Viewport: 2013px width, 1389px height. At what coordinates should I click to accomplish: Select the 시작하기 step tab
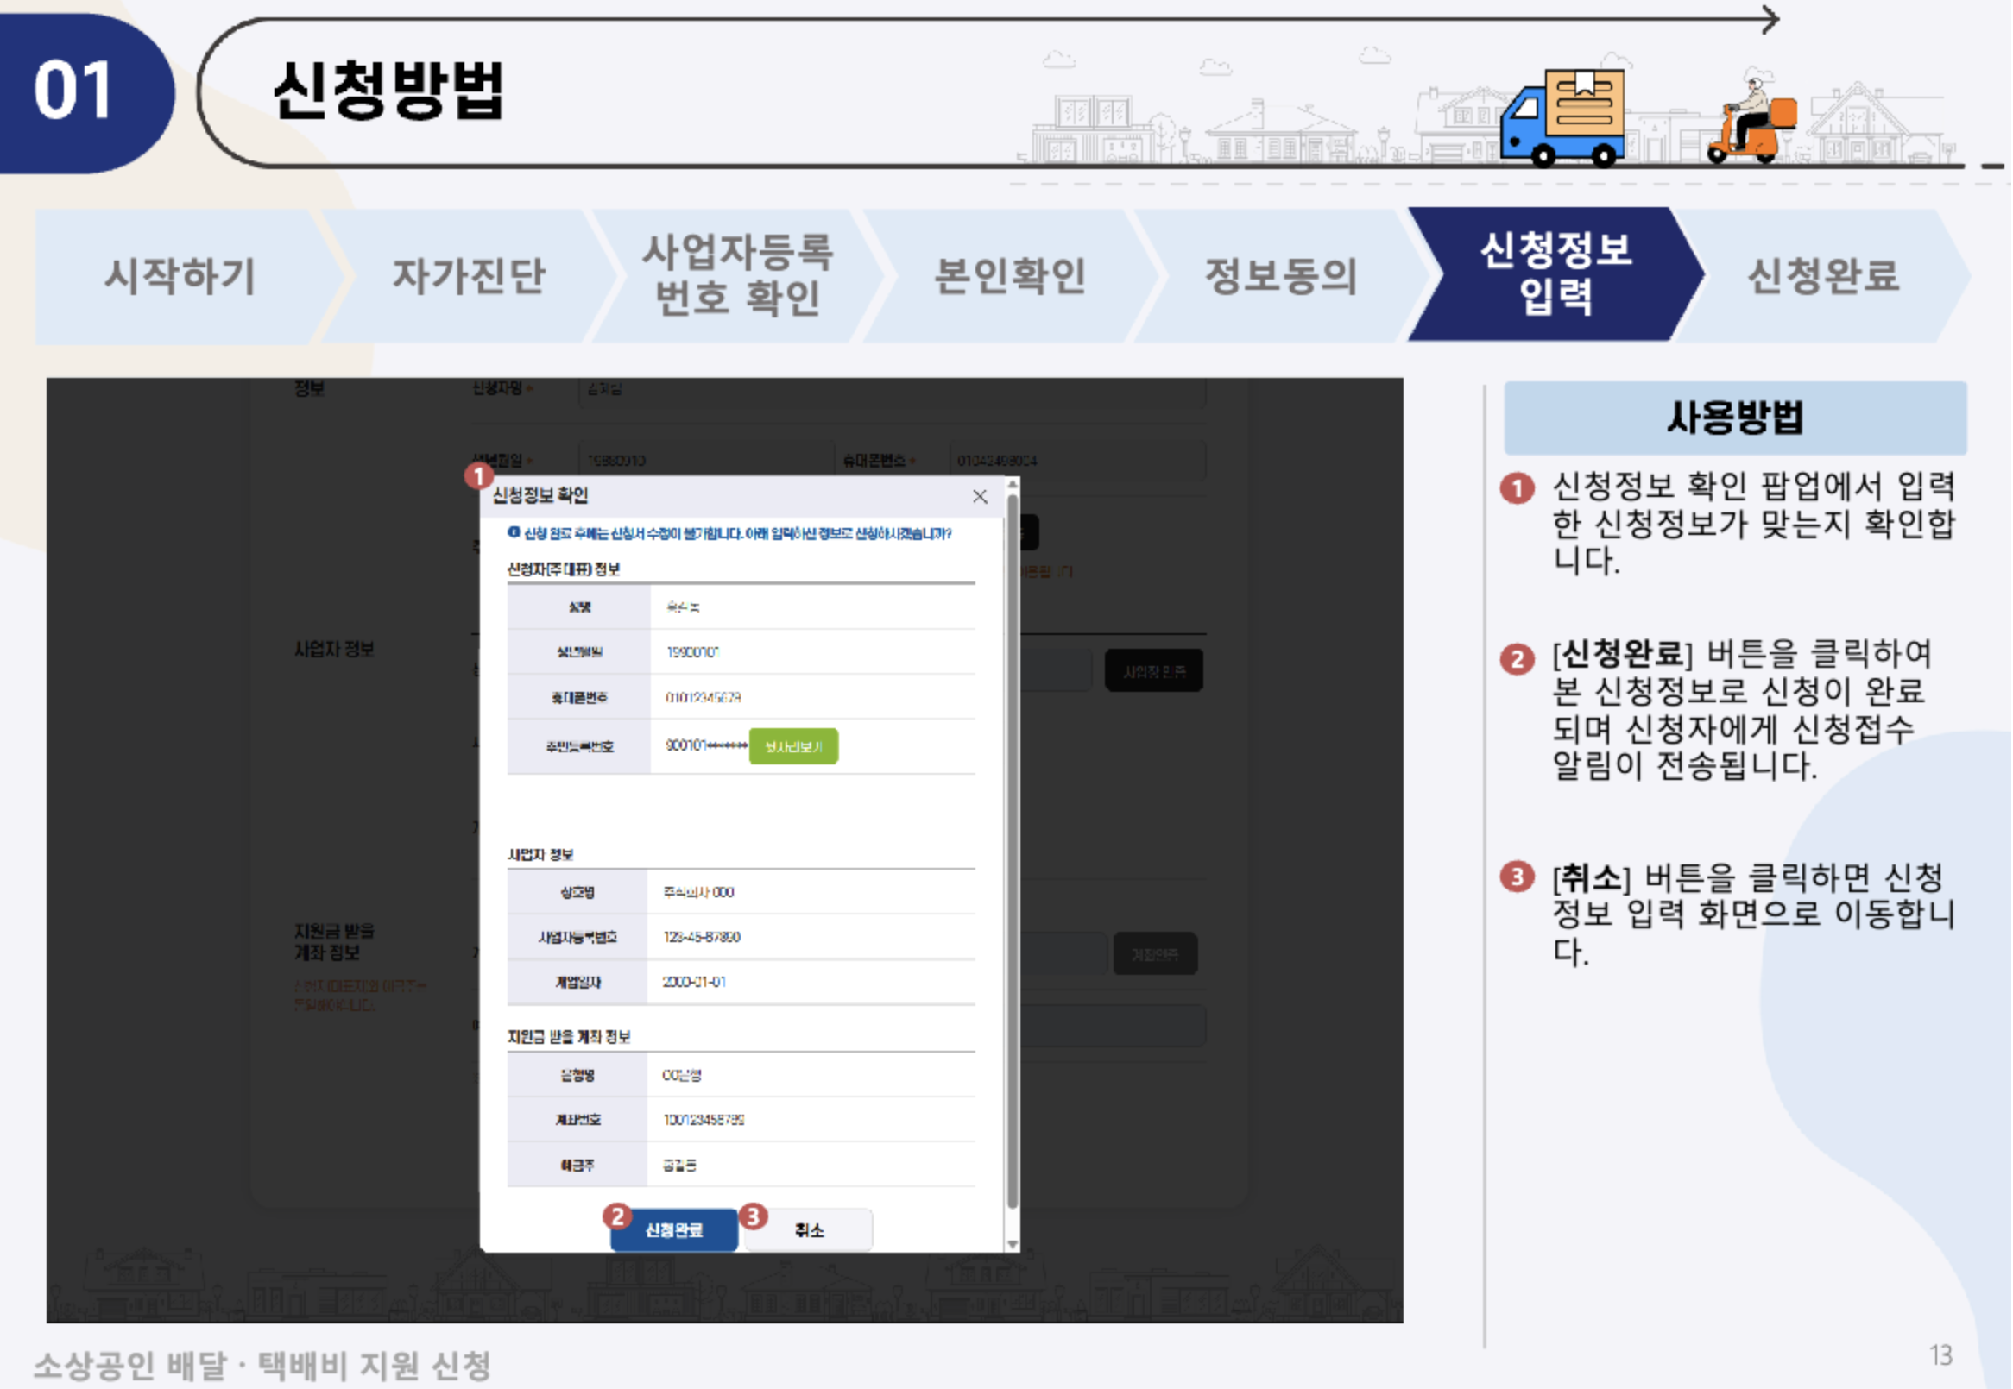point(180,276)
